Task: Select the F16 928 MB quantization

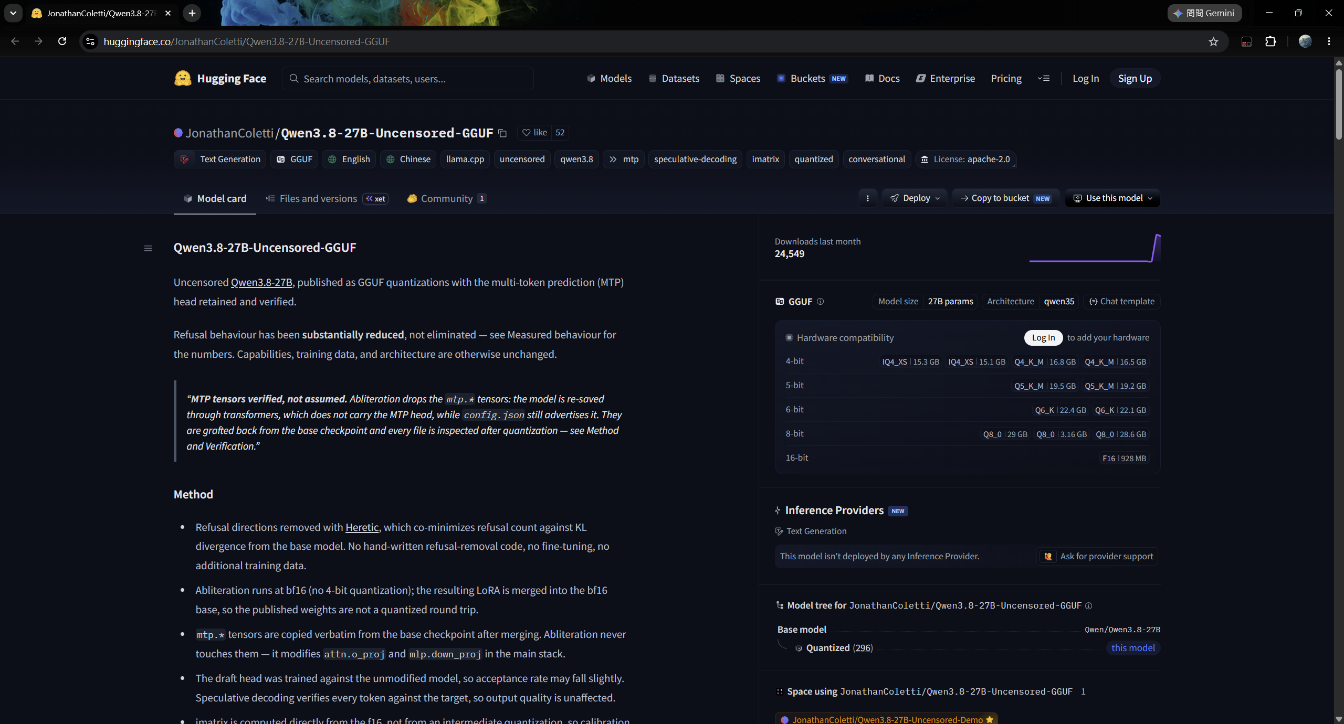Action: pyautogui.click(x=1124, y=459)
